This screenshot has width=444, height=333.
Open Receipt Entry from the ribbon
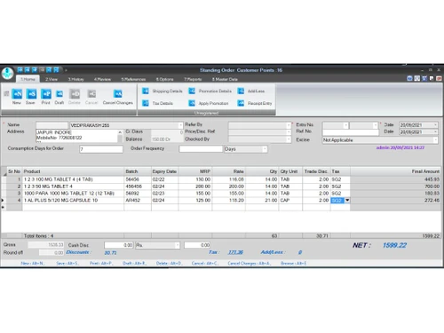[x=255, y=103]
